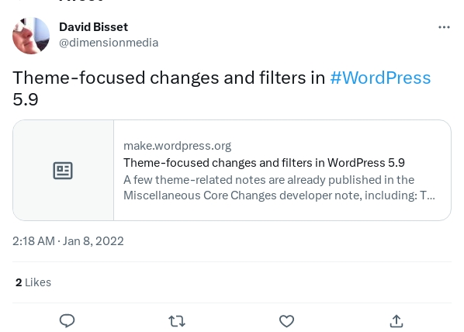Like the tweet with the heart icon
This screenshot has width=464, height=332.
(x=287, y=321)
